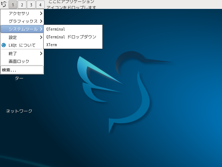Open the グラフィックス submenu
222x167 pixels.
click(22, 21)
